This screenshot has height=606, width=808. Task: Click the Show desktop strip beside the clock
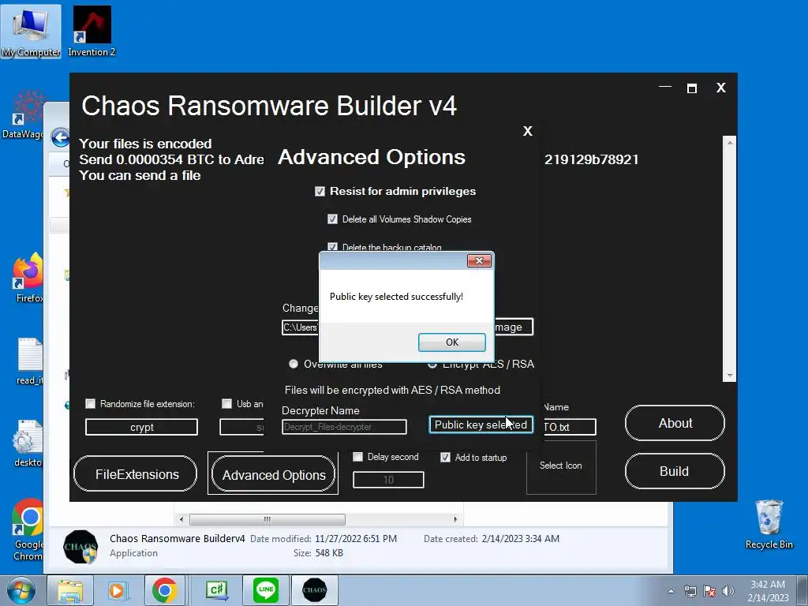click(x=803, y=591)
